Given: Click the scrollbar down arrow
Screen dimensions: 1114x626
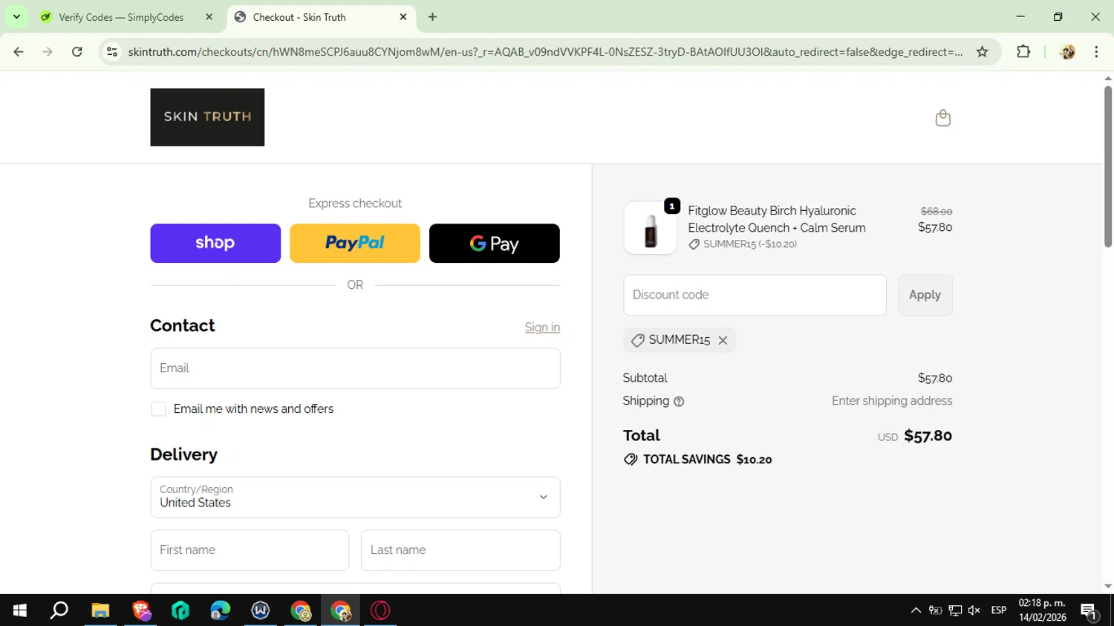Looking at the screenshot, I should pyautogui.click(x=1107, y=586).
